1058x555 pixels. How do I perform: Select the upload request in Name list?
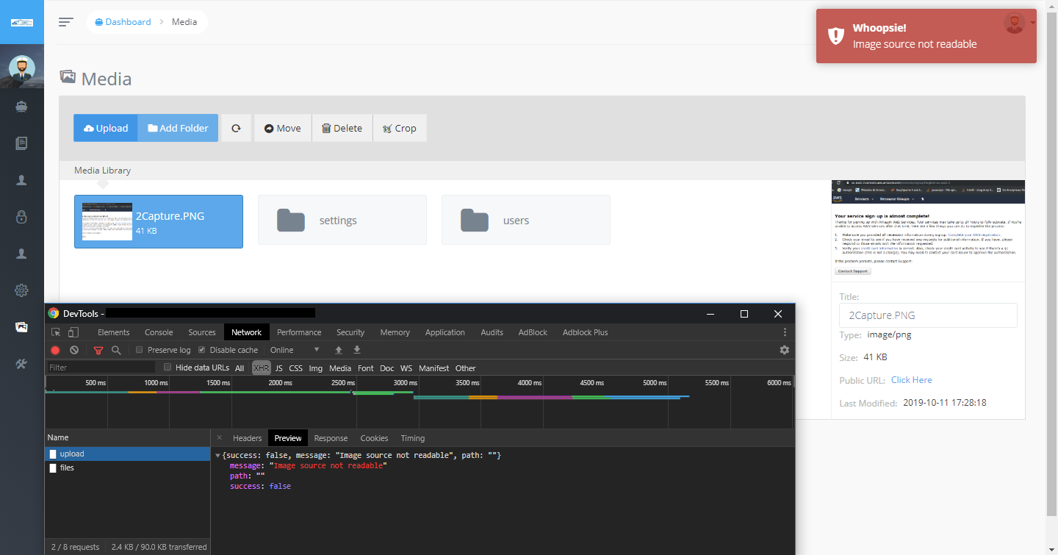(128, 454)
